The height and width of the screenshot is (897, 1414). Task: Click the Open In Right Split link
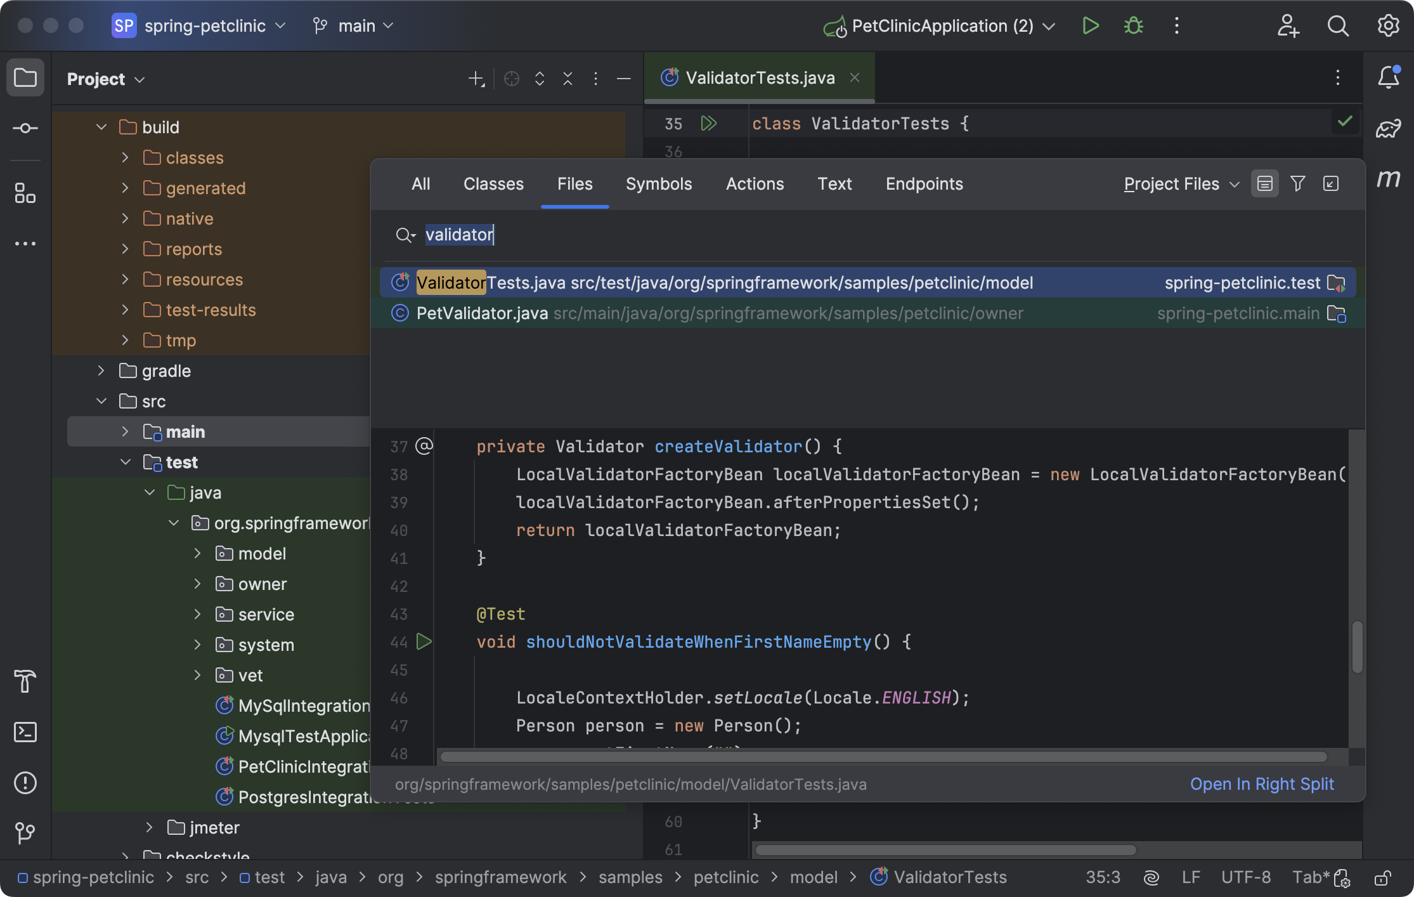(x=1261, y=784)
